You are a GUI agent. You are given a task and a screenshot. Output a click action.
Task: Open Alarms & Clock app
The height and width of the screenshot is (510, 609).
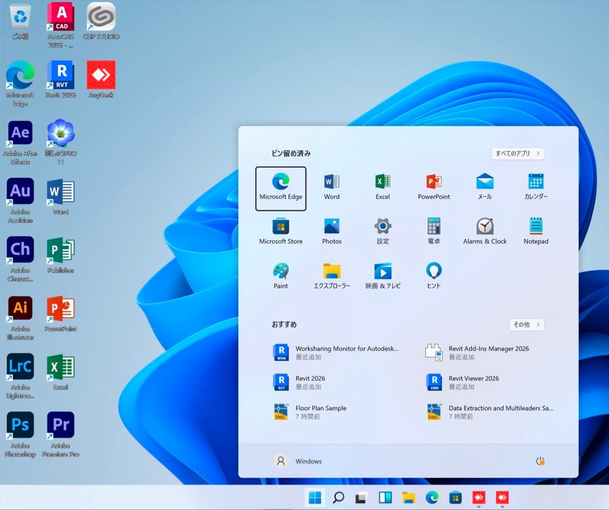click(x=484, y=232)
